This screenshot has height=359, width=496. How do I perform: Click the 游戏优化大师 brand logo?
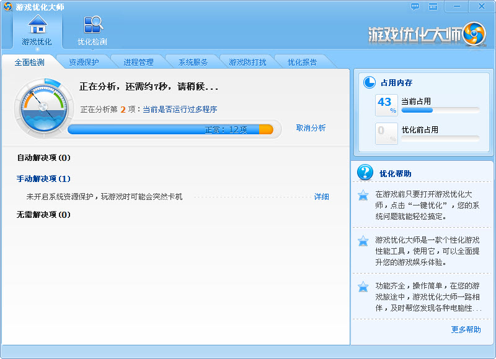(x=427, y=34)
